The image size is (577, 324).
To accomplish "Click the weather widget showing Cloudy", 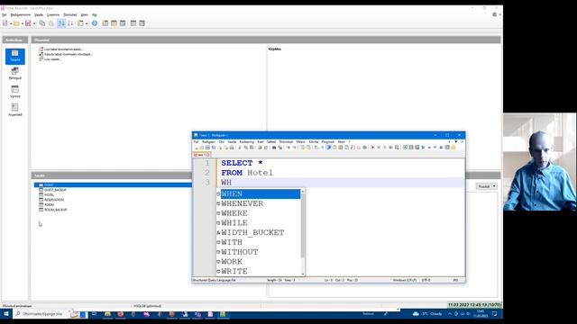I will pos(427,314).
